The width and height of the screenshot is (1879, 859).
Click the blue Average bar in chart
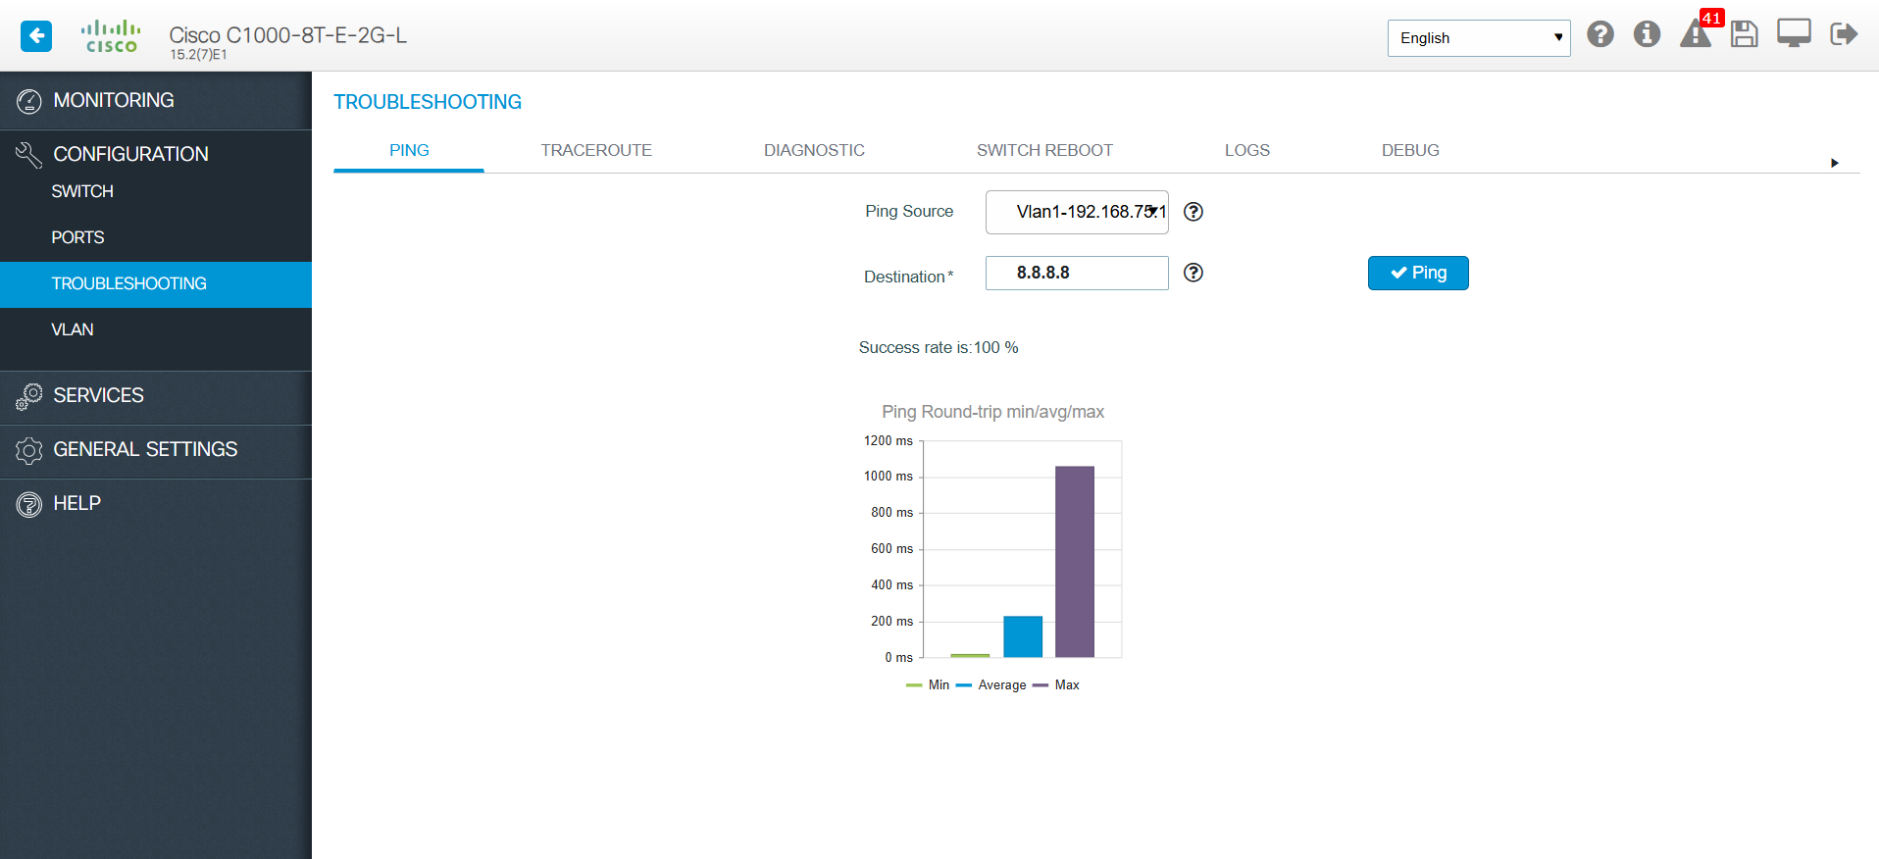(1023, 636)
